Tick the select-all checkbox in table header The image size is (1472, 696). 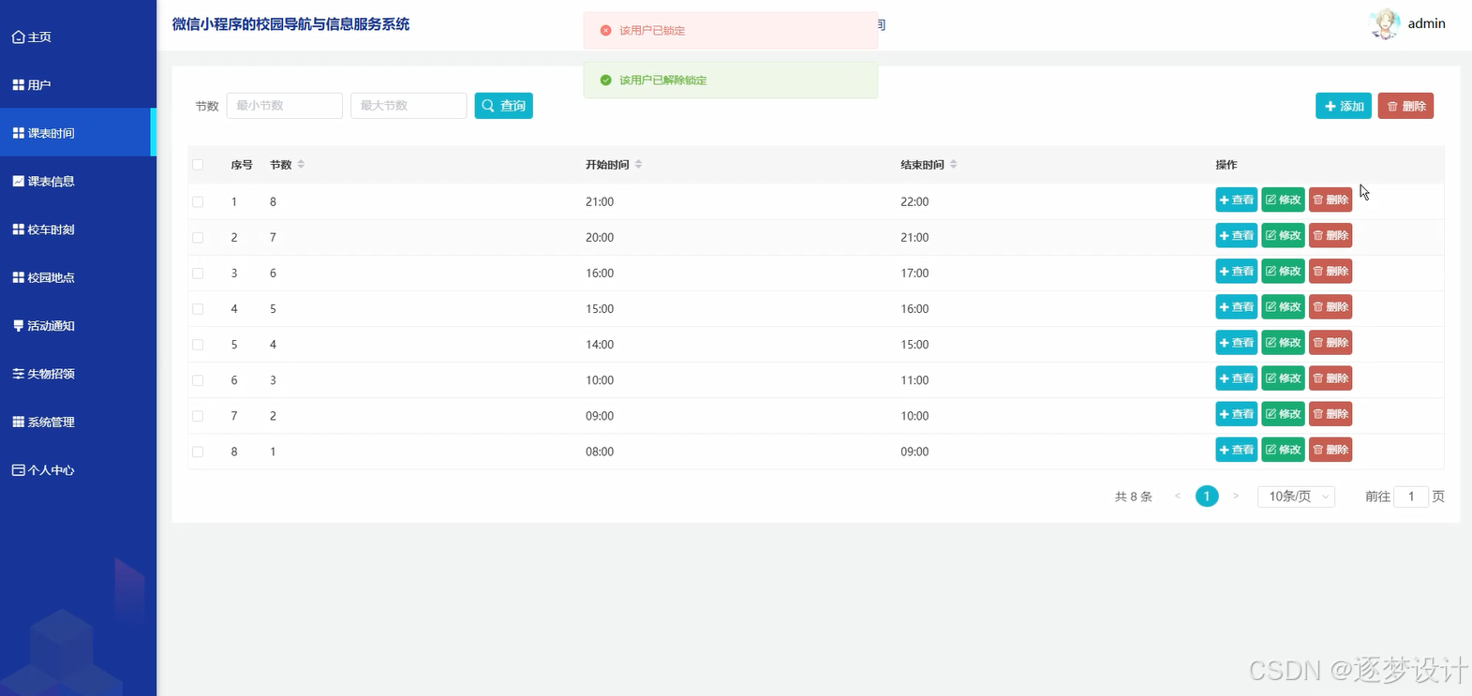(198, 165)
